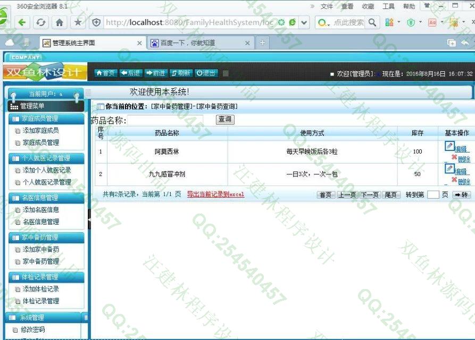475x340 pixels.
Task: Open the address bar dropdown arrow
Action: point(304,22)
